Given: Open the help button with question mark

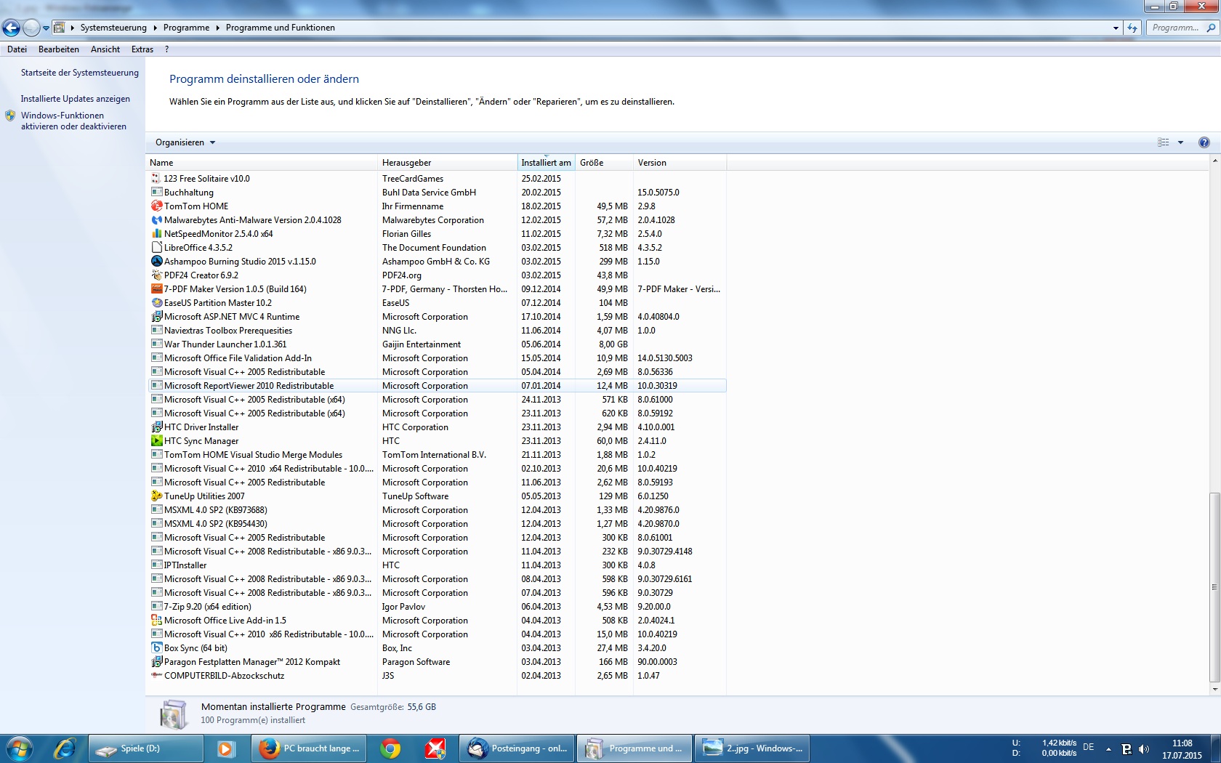Looking at the screenshot, I should click(x=1204, y=142).
